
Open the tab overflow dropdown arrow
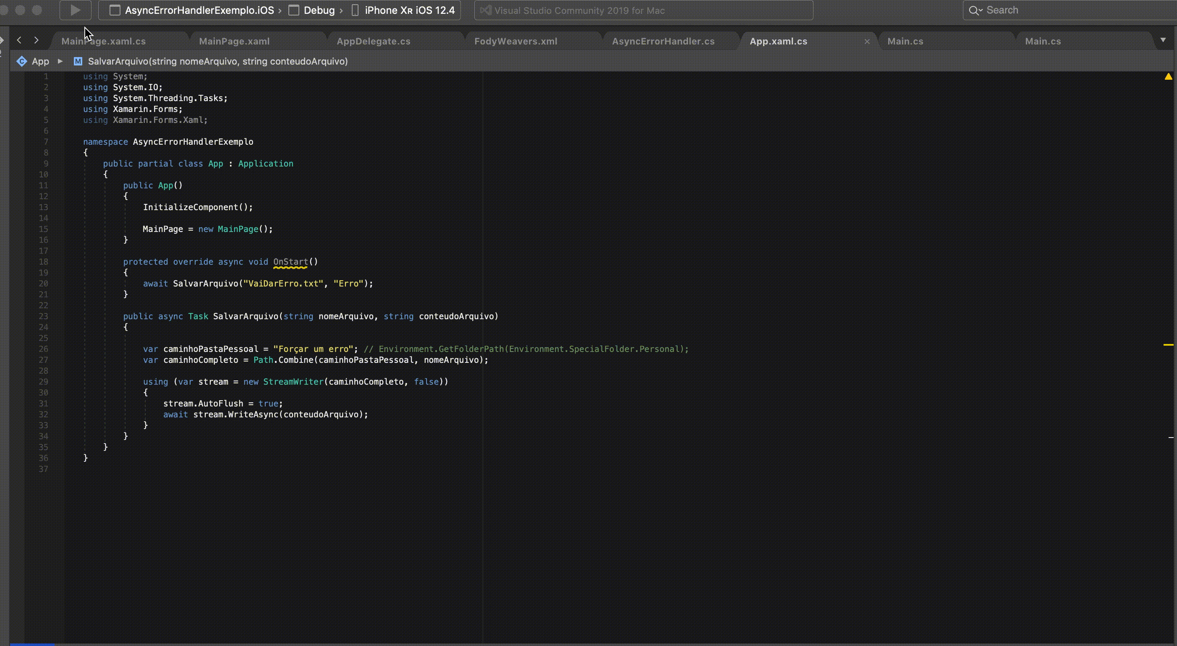(1163, 40)
